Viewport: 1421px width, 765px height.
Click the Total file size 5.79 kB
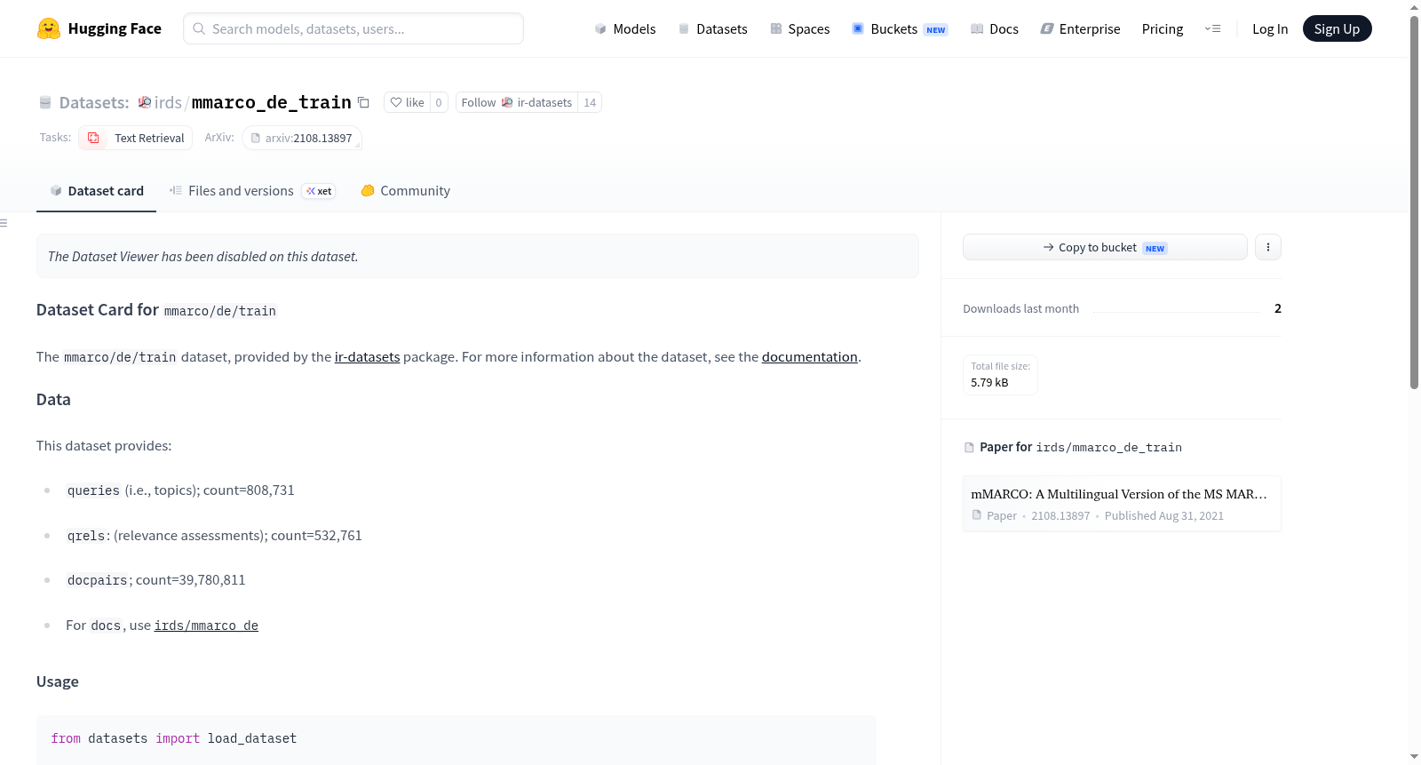[x=1000, y=375]
